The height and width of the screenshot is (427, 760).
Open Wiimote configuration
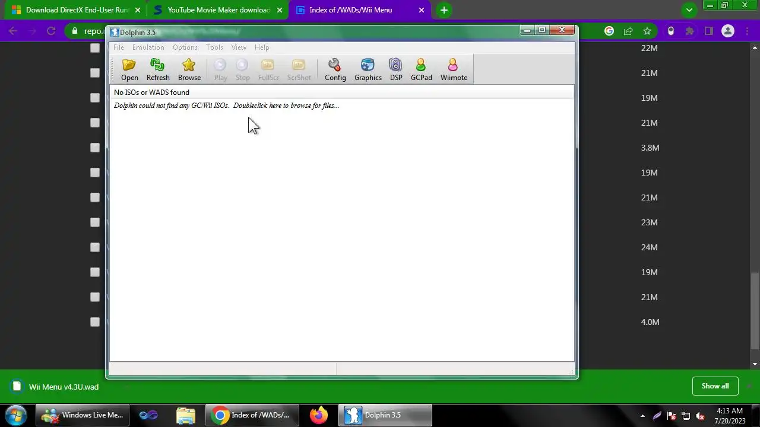point(454,70)
